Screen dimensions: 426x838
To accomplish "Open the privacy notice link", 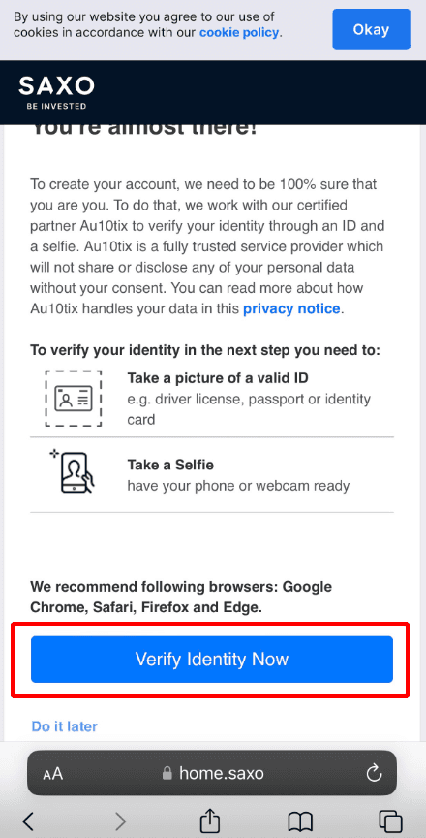I will coord(291,308).
